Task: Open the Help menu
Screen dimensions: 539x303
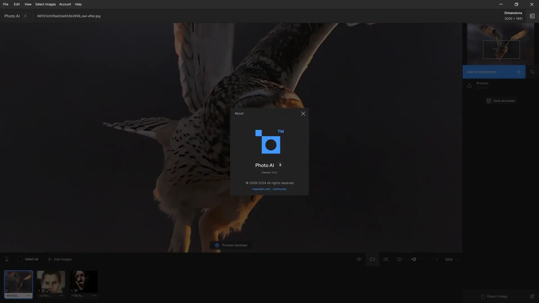Action: tap(78, 4)
